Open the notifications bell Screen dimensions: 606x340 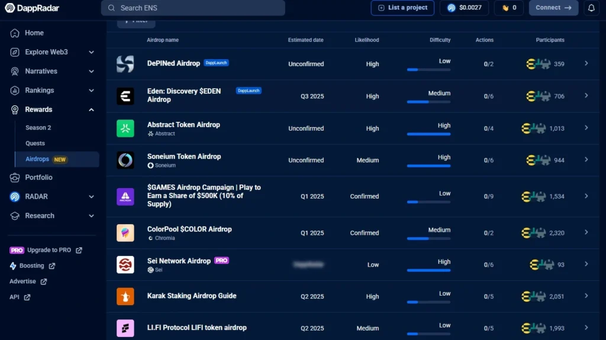point(591,8)
